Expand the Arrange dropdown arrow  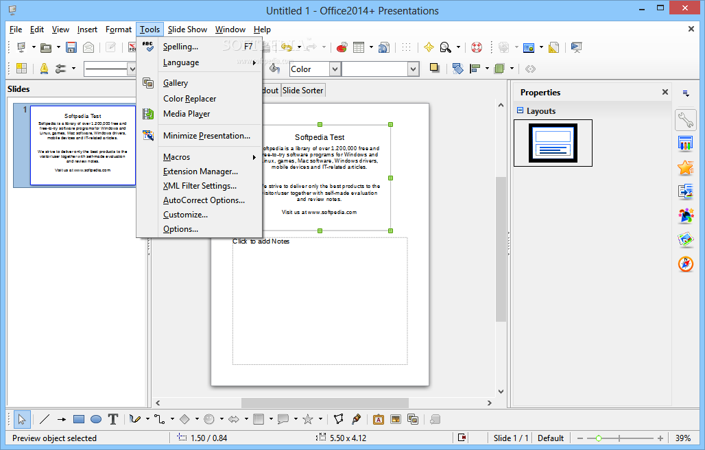[x=512, y=69]
